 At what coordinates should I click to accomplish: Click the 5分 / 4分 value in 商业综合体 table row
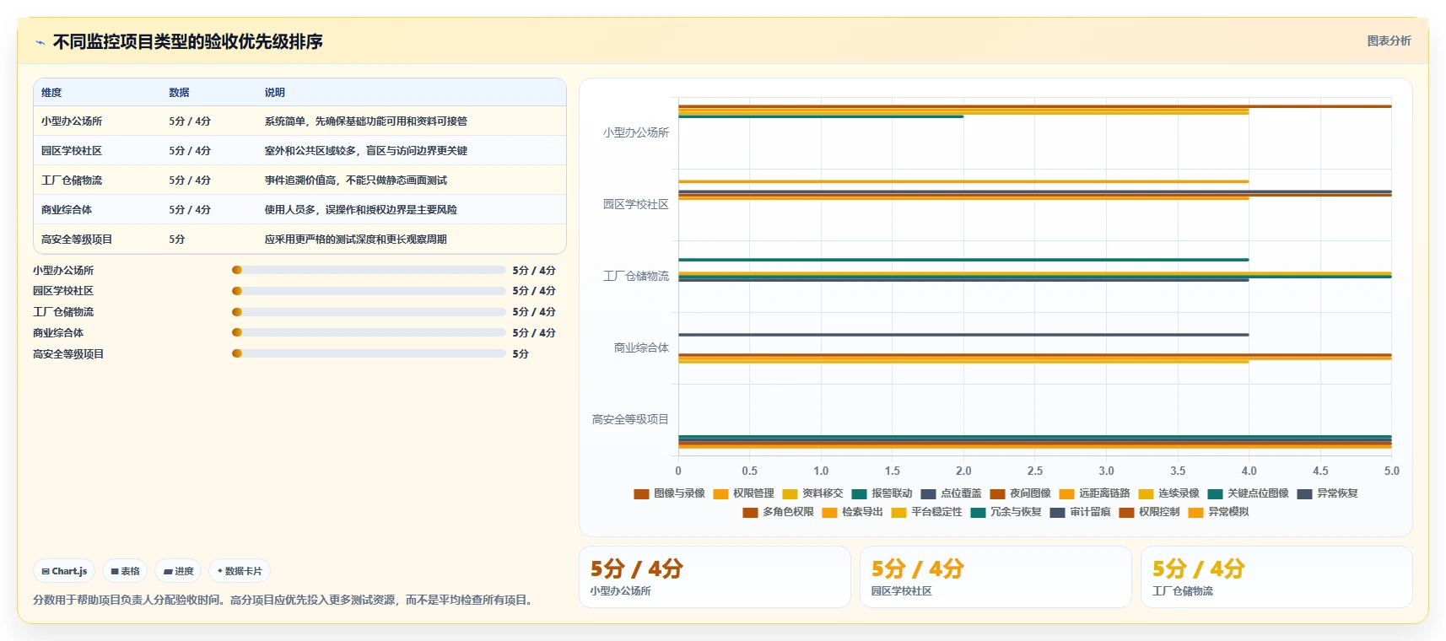tap(190, 210)
